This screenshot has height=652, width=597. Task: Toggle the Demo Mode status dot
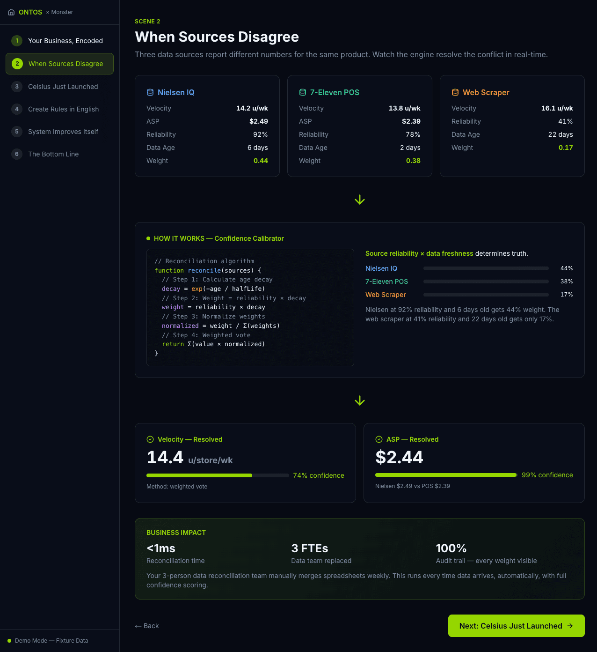tap(9, 640)
